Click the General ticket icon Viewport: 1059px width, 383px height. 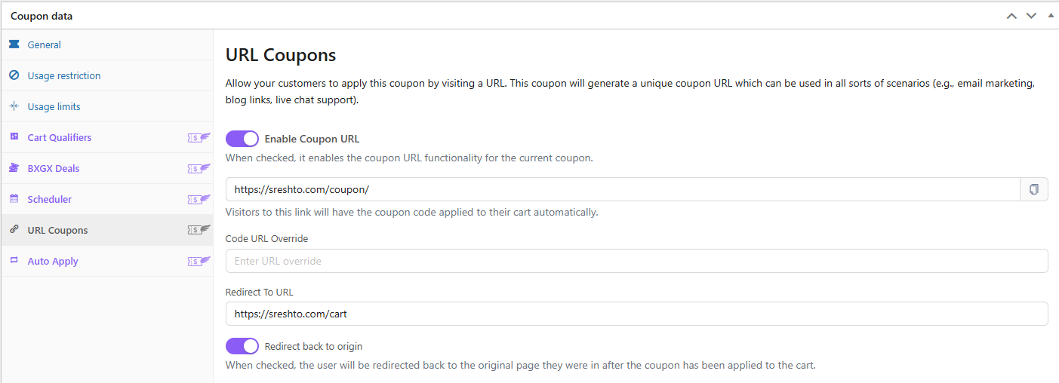pyautogui.click(x=14, y=44)
